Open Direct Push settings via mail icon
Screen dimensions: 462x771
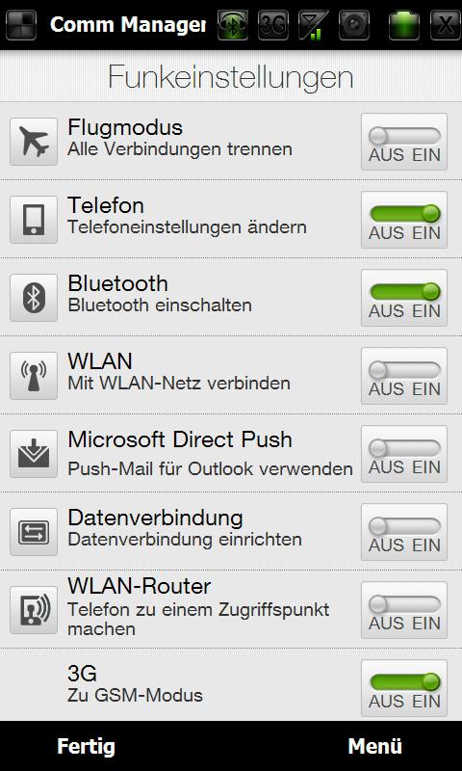34,454
